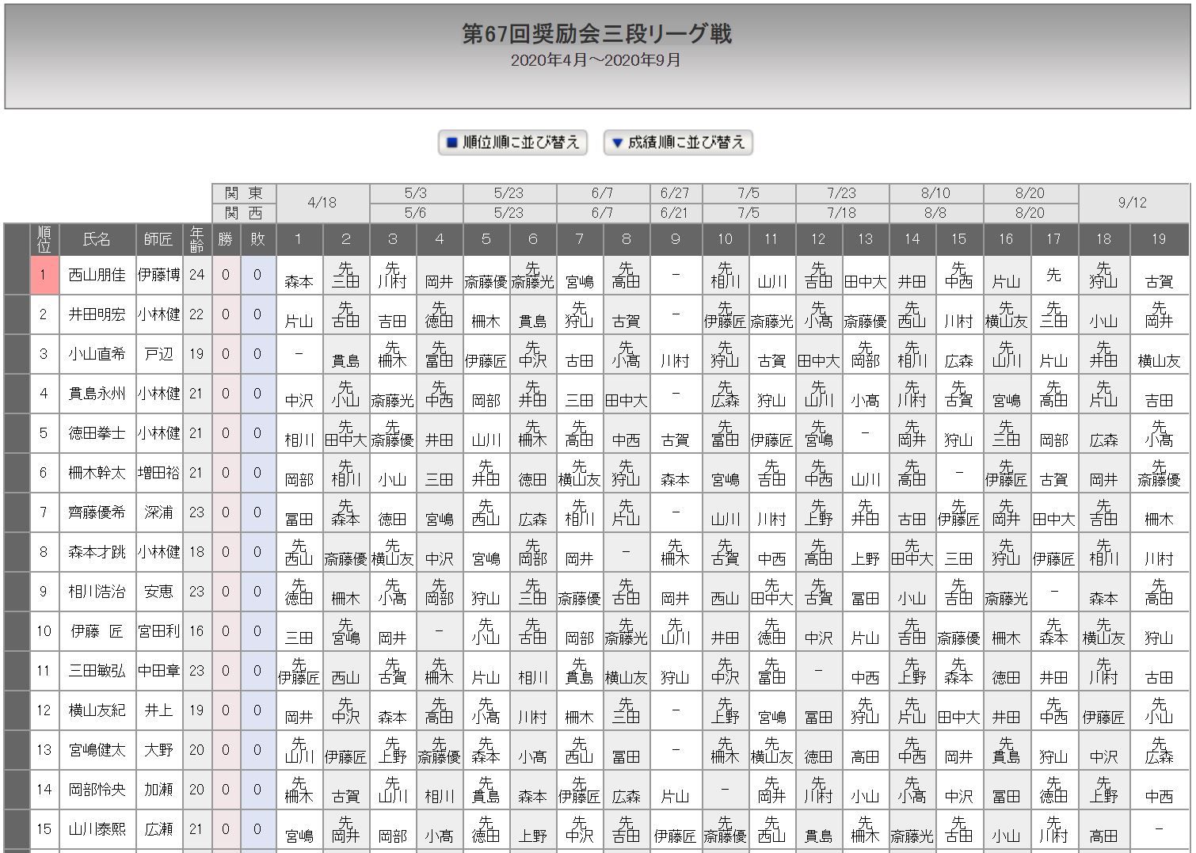
Task: Click master name 中田章
Action: tap(158, 671)
